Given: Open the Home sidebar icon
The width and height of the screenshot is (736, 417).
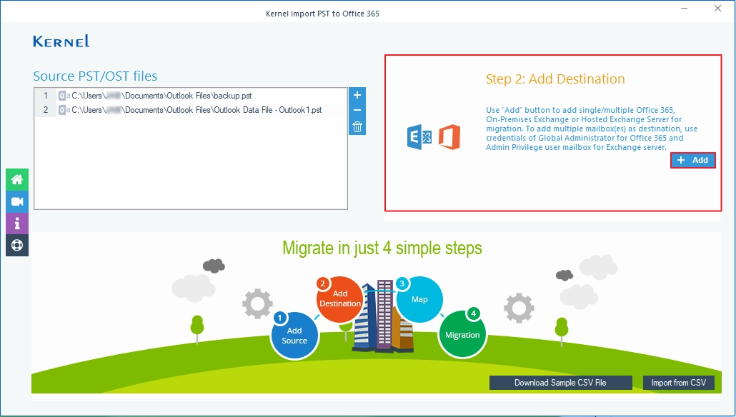Looking at the screenshot, I should (x=17, y=180).
